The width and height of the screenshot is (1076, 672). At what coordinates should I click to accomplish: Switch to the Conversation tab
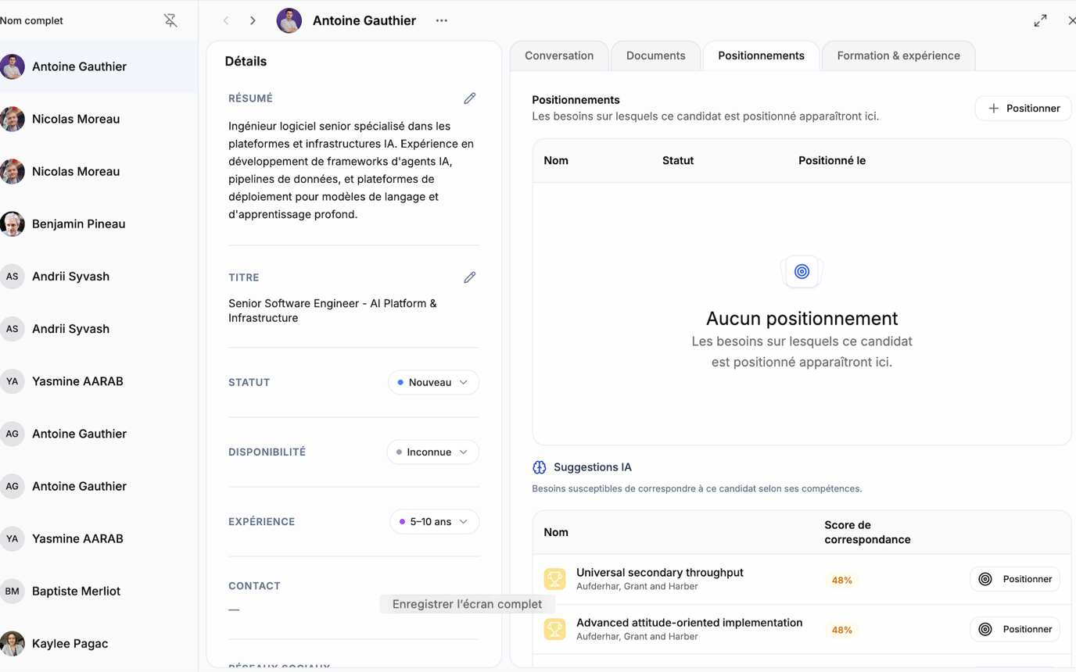(559, 55)
